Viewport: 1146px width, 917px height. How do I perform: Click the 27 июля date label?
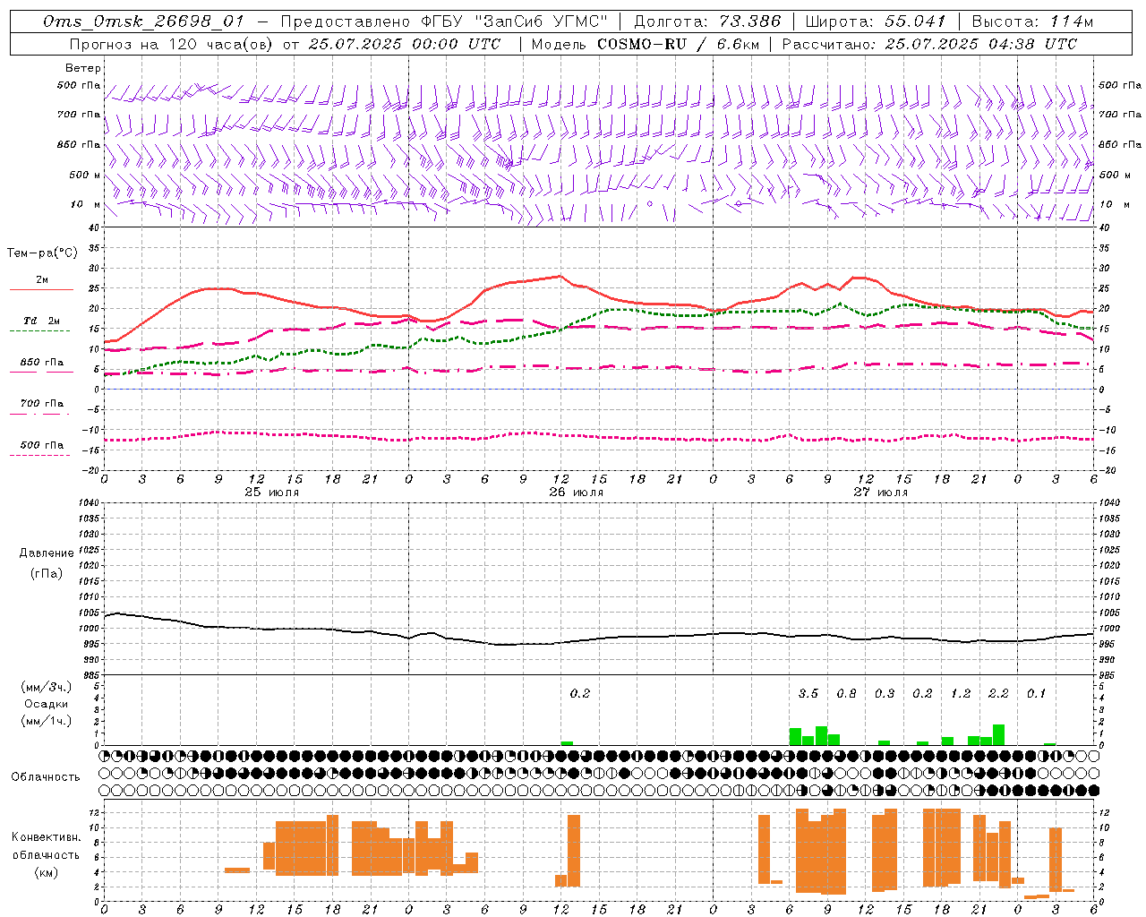coord(881,493)
